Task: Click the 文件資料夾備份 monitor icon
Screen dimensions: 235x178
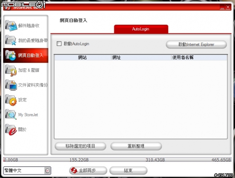Action: (11, 85)
